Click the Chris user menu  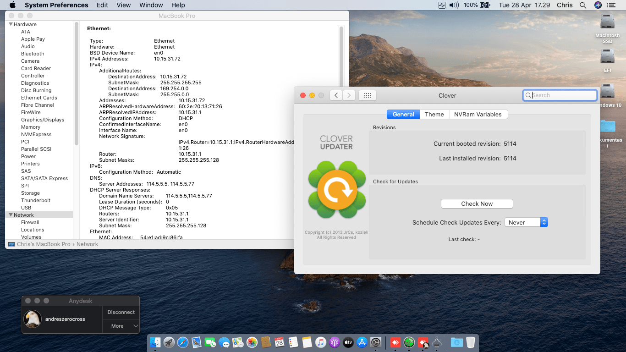(x=565, y=5)
